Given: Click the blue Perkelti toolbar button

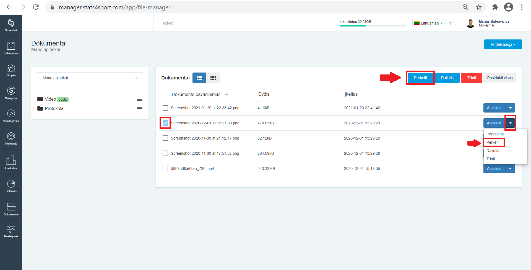Looking at the screenshot, I should (420, 78).
